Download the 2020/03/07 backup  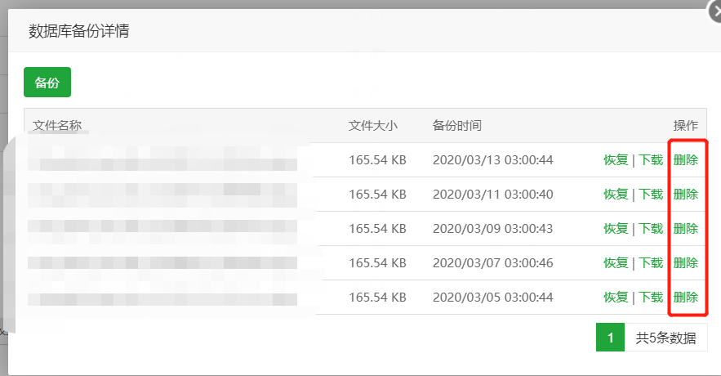(651, 263)
